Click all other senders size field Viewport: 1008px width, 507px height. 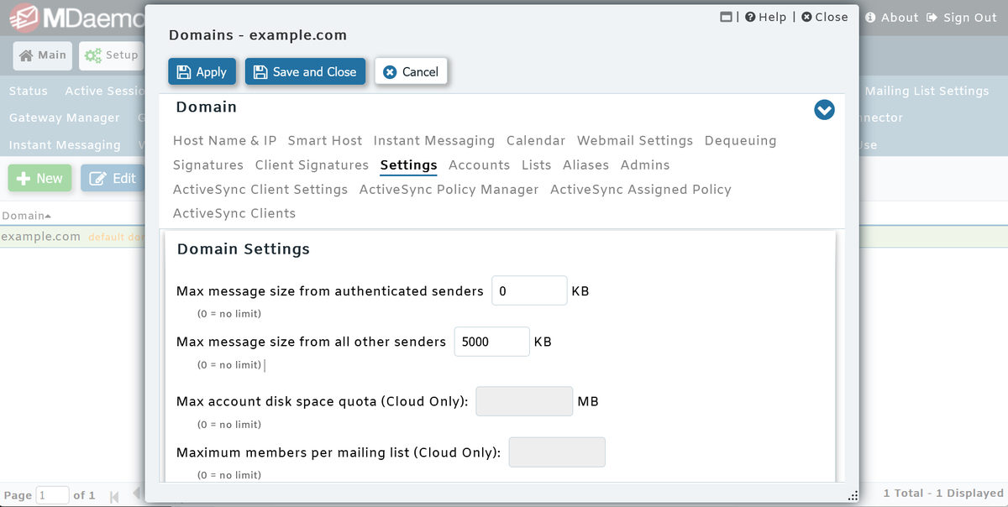pos(492,342)
